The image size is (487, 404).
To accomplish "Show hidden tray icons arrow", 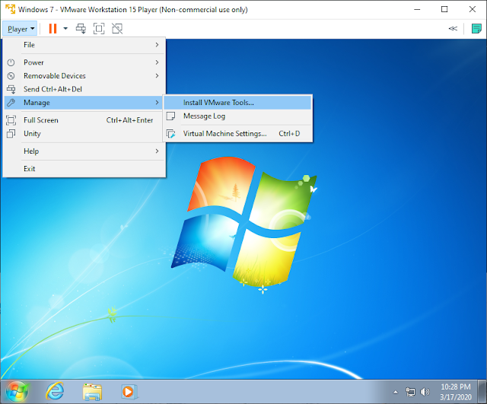I will [x=396, y=392].
